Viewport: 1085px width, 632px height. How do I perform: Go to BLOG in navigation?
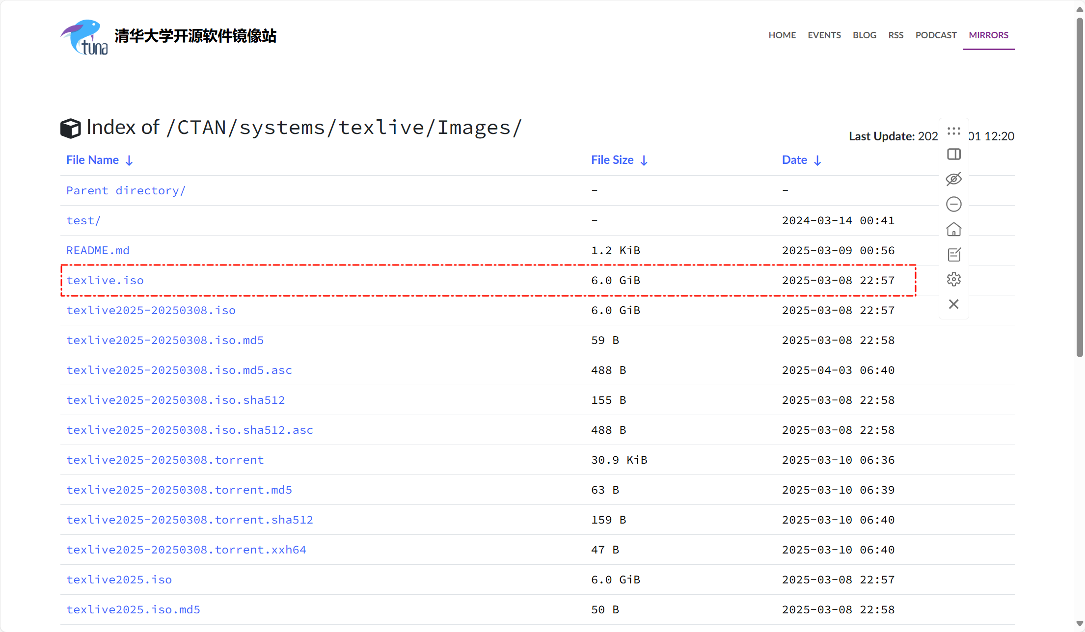864,35
